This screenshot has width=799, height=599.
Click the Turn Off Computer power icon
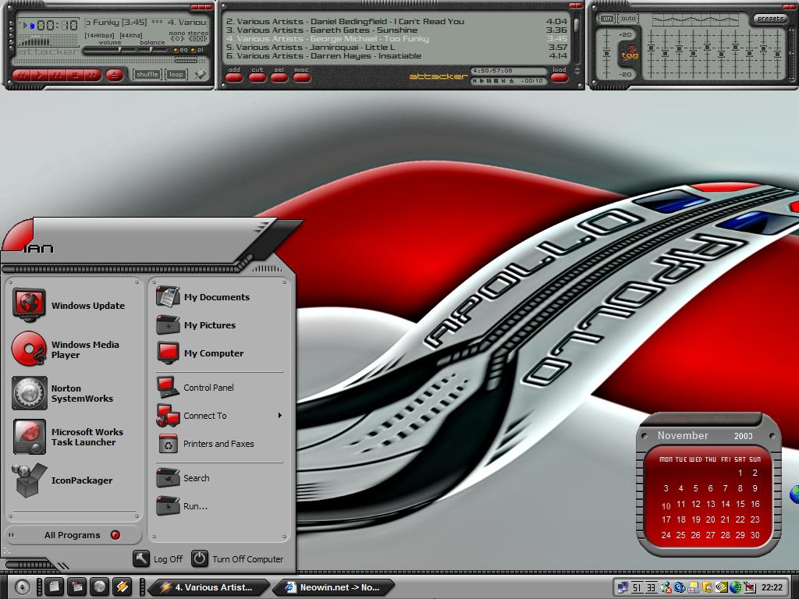pos(201,558)
